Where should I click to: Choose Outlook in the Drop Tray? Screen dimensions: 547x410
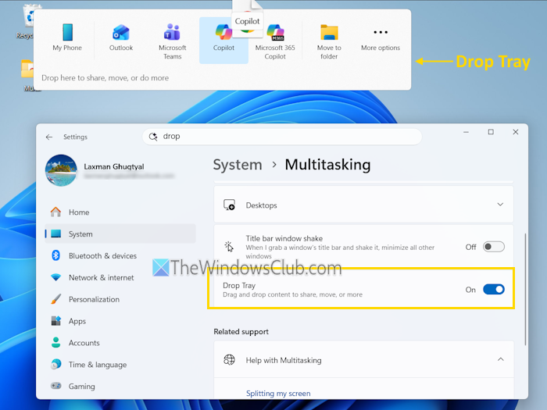[121, 37]
